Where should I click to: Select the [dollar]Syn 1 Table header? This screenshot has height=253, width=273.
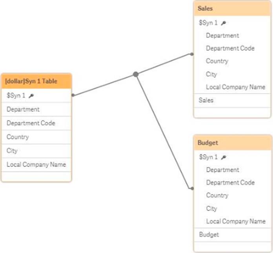coord(36,81)
